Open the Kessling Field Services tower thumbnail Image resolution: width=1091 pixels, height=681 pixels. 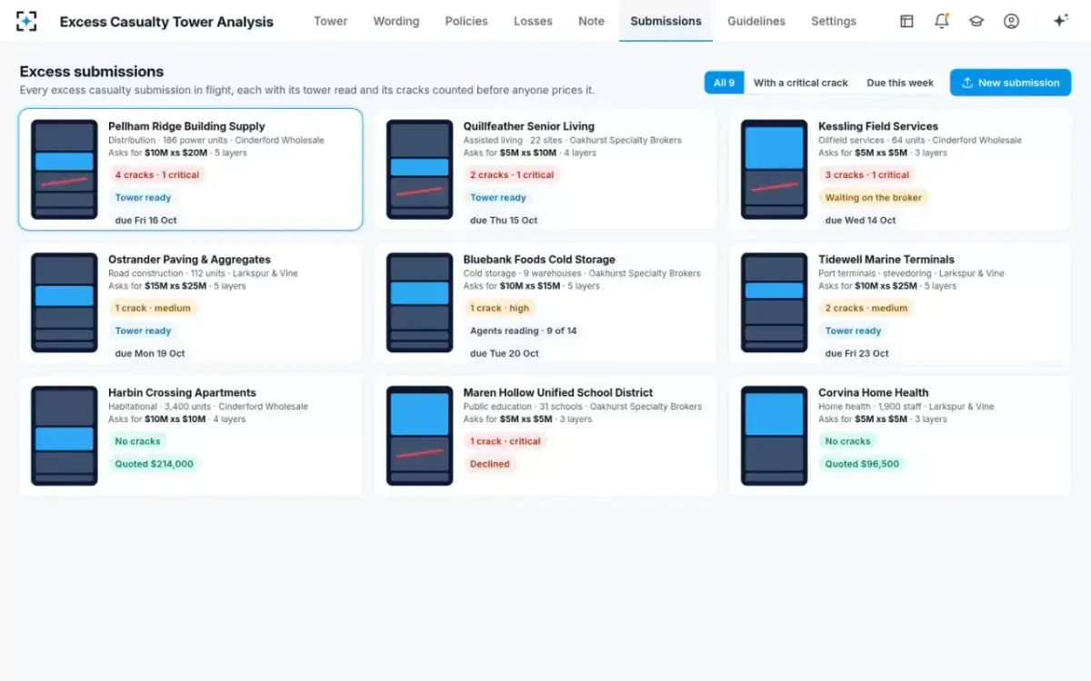pyautogui.click(x=775, y=170)
